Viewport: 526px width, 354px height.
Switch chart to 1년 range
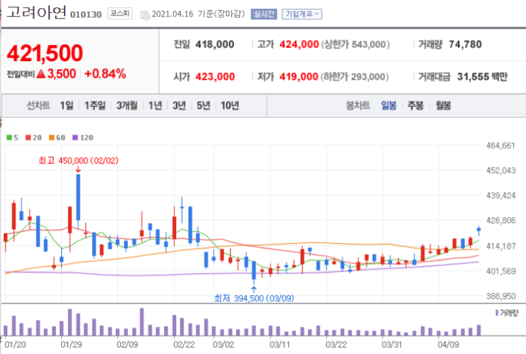pos(155,106)
